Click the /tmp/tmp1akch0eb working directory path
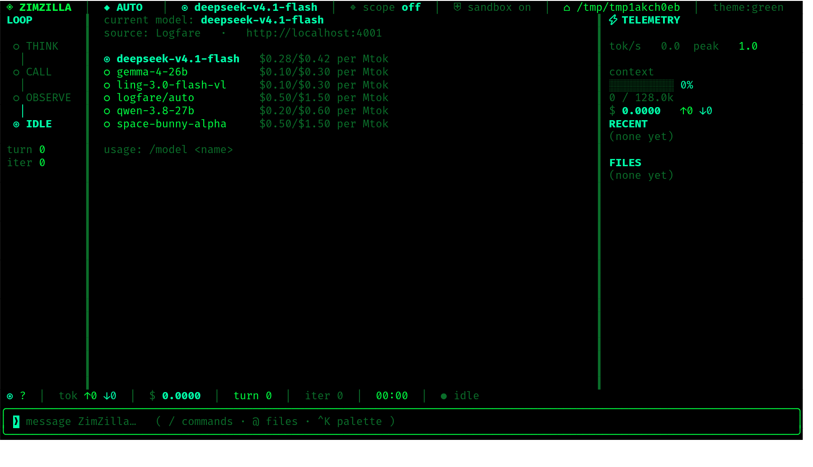Screen dimensions: 813x467 tap(628, 7)
